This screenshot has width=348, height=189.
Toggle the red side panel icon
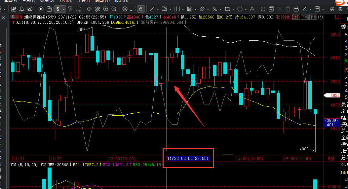337,17
